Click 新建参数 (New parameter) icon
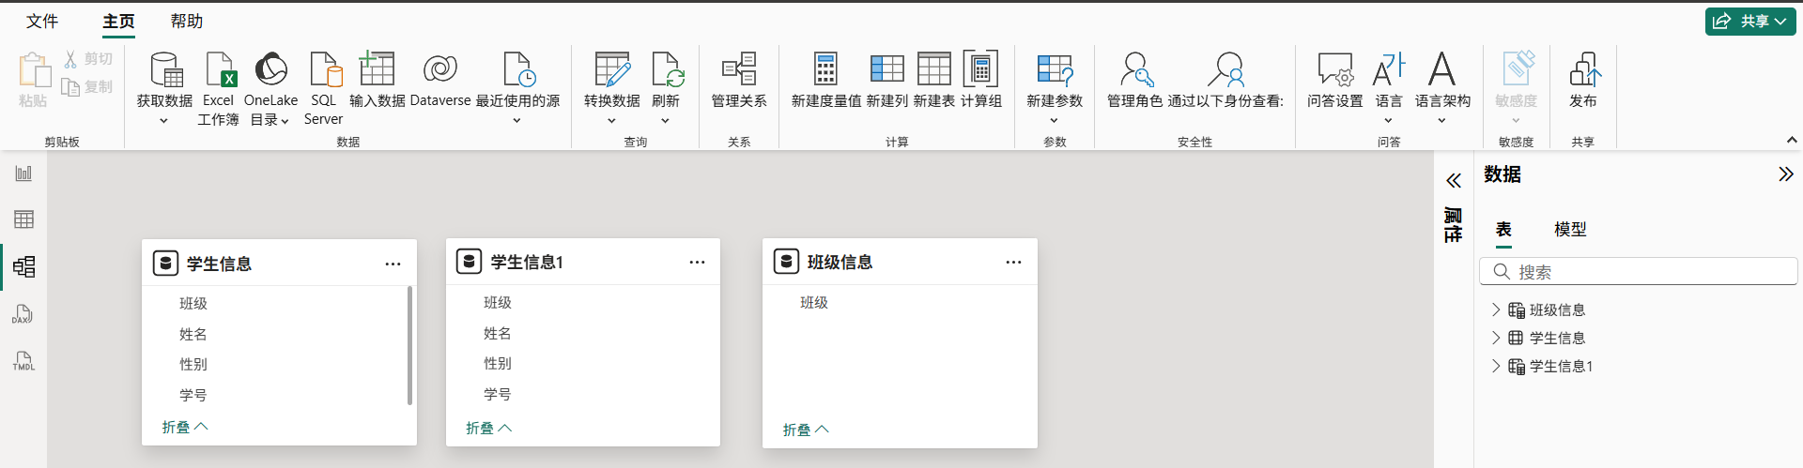The image size is (1803, 468). pyautogui.click(x=1055, y=69)
